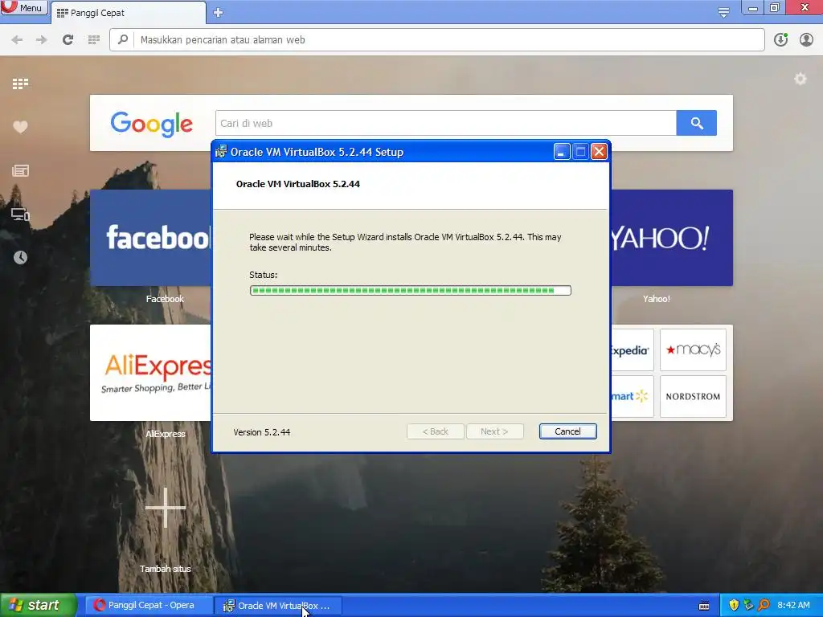Open the Windows Start menu

tap(39, 605)
